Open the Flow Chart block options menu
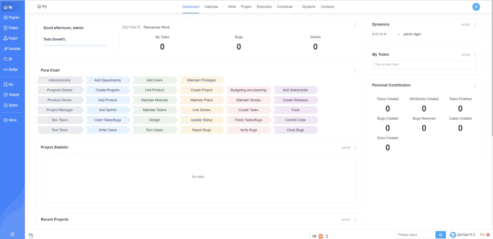Screen dimensions: 493x239 pyautogui.click(x=355, y=71)
